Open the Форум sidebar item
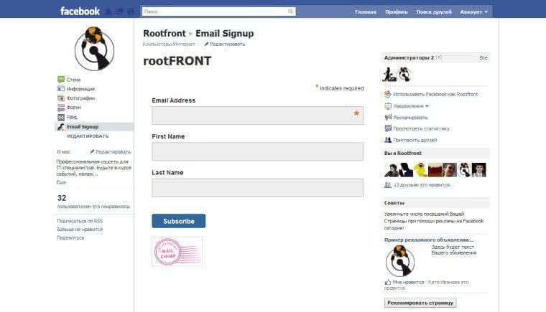 coord(73,108)
